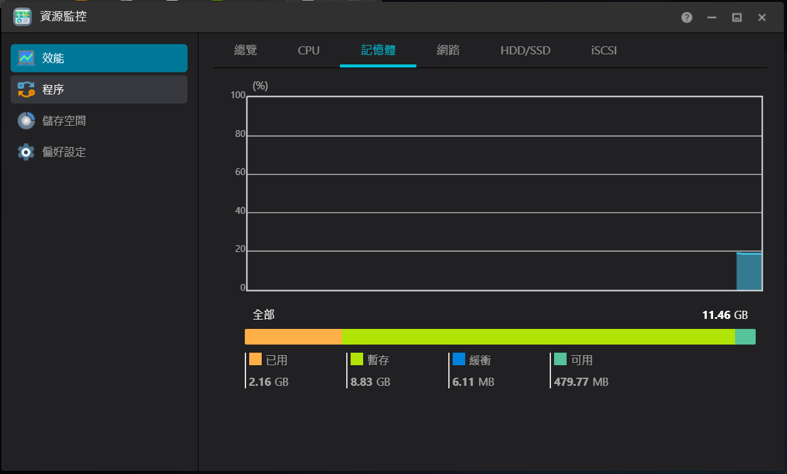
Task: Minimize the 資源監控 window
Action: pyautogui.click(x=712, y=18)
